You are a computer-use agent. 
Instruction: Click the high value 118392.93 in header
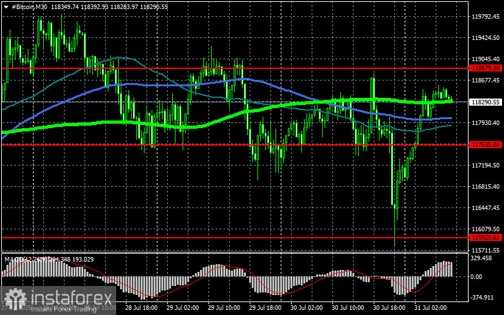click(94, 6)
